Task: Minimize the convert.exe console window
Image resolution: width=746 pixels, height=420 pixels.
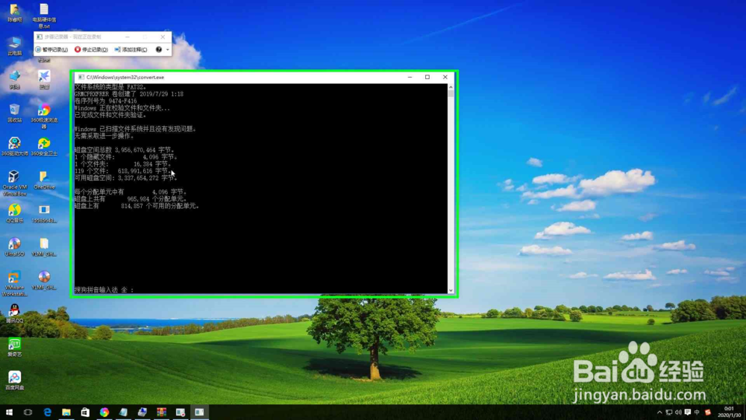Action: pos(410,77)
